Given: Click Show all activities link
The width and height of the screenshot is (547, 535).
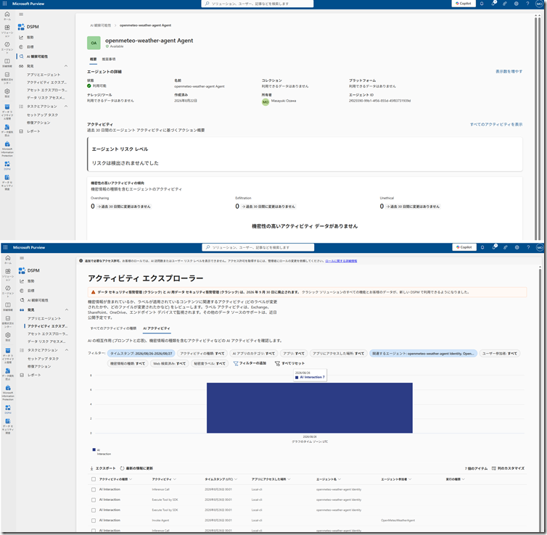Looking at the screenshot, I should click(496, 125).
